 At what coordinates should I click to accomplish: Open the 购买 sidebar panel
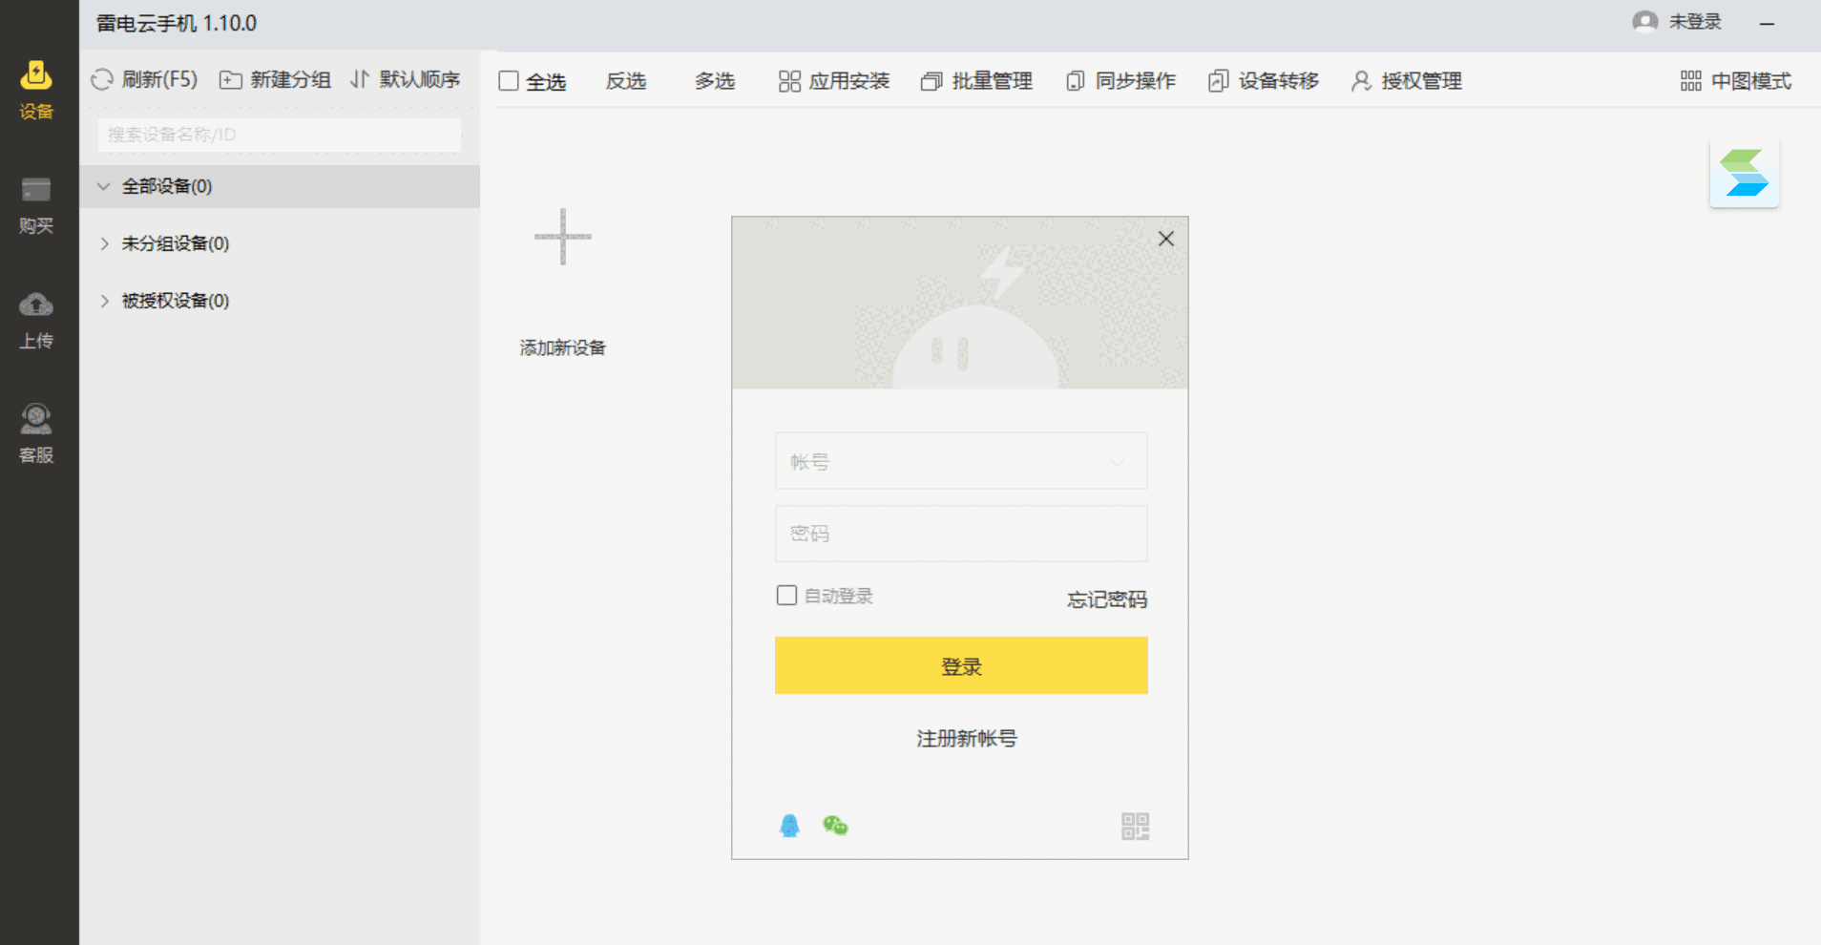pos(35,202)
